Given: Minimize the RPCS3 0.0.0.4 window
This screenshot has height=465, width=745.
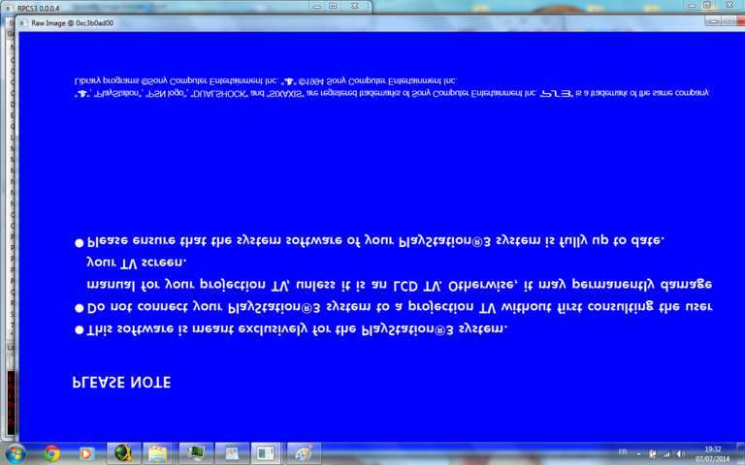Looking at the screenshot, I should pos(317,6).
